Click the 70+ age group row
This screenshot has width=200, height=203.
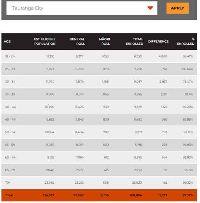tap(99, 183)
